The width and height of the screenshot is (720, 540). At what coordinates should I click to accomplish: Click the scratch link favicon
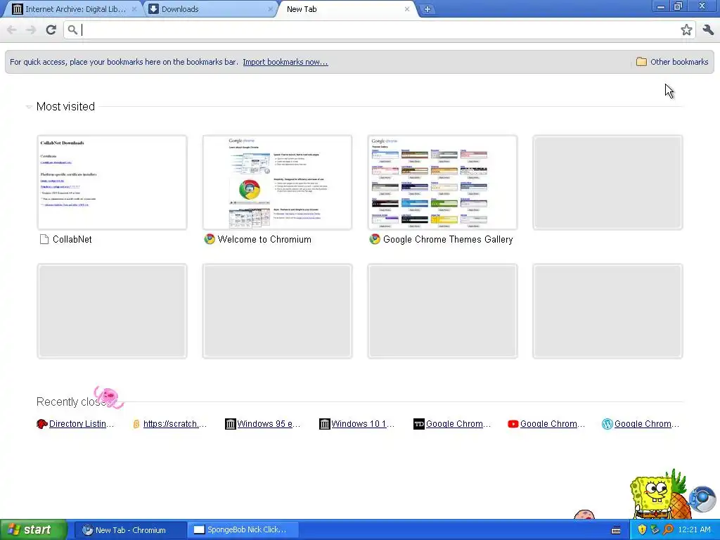point(136,424)
